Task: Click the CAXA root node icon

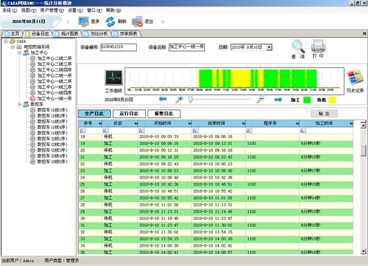Action: click(12, 41)
